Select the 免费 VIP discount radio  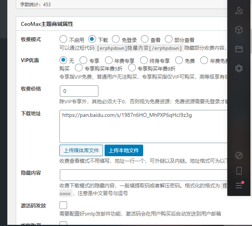pos(179,60)
